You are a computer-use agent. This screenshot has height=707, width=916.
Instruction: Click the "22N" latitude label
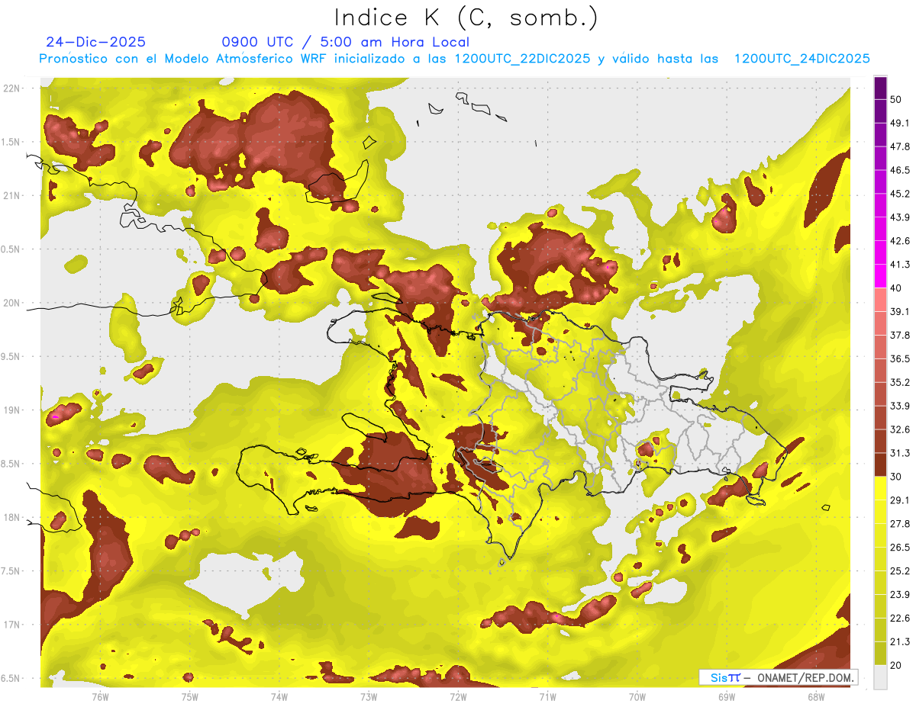[11, 88]
